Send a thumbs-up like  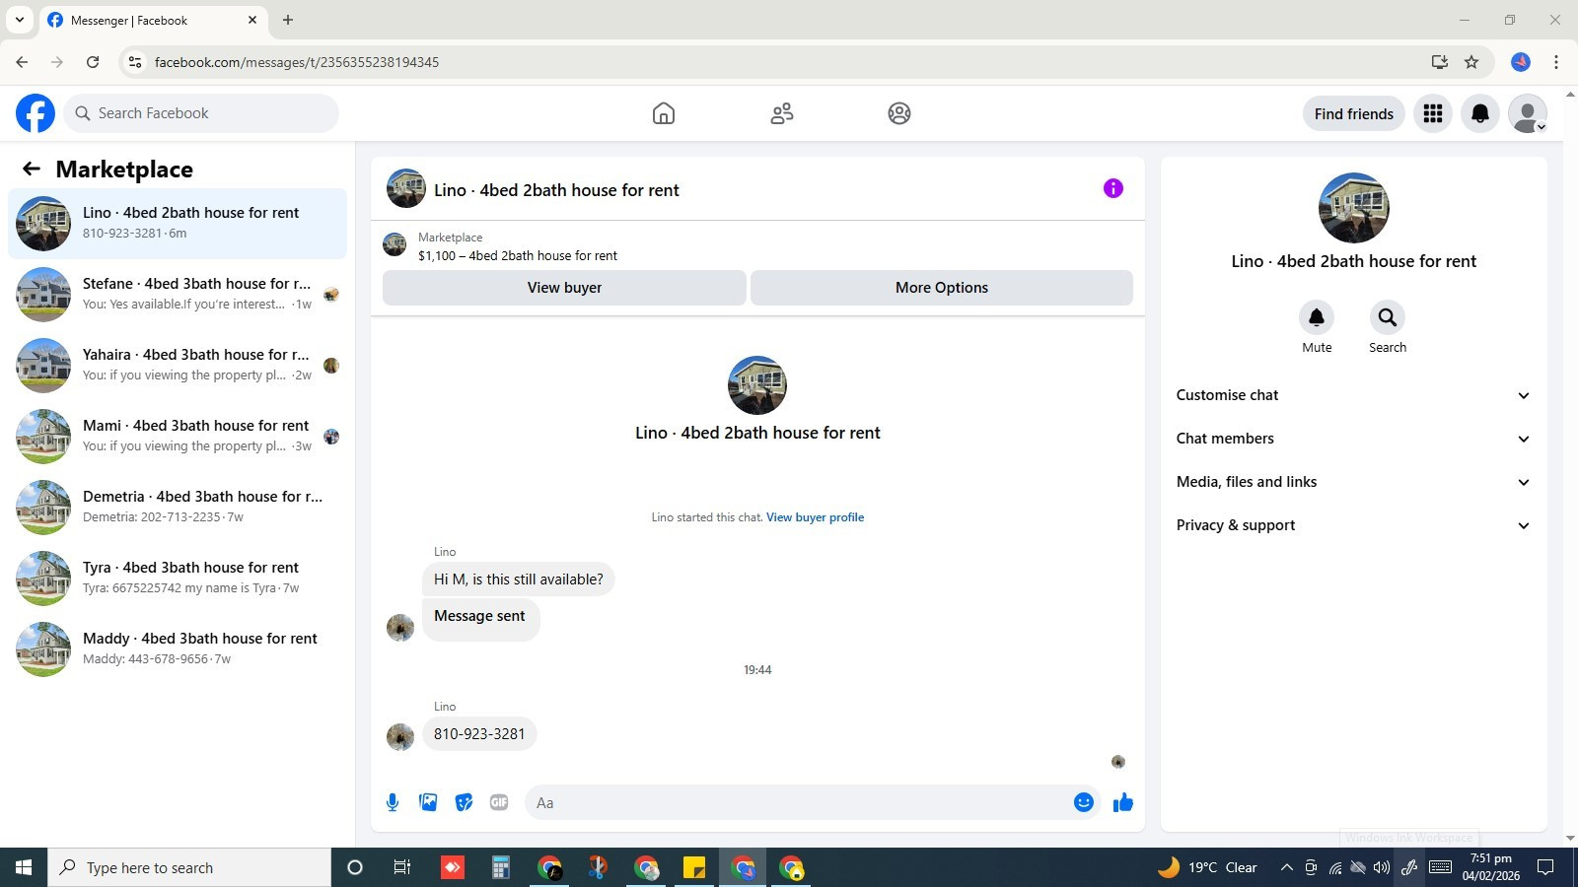[1123, 802]
